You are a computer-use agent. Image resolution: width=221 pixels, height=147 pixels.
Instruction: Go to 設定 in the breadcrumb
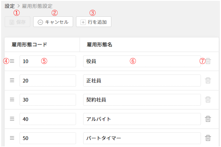10,6
